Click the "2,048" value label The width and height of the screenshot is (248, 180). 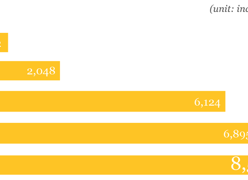[x=41, y=71]
